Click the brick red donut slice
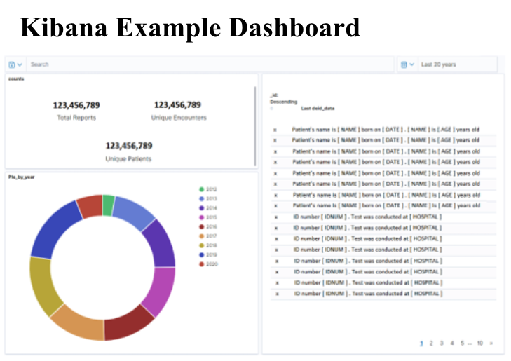This screenshot has height=361, width=511. point(90,206)
